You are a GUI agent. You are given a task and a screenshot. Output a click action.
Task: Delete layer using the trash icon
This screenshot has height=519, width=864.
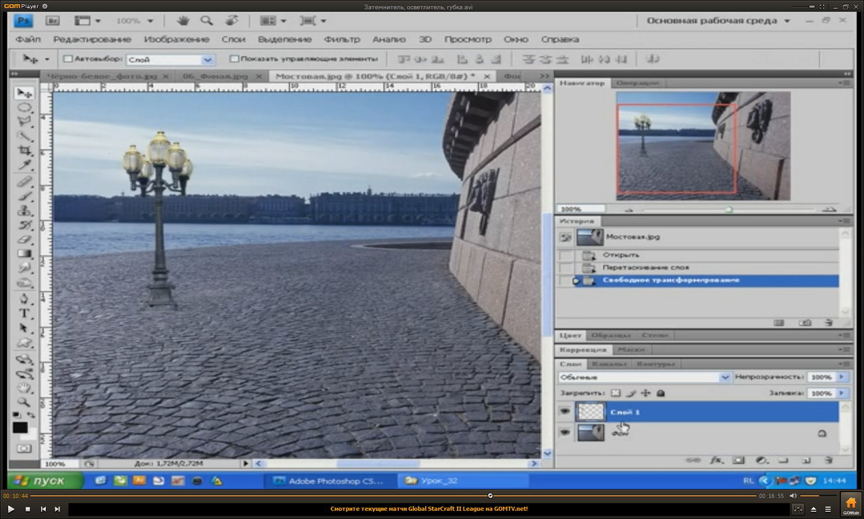pos(828,460)
